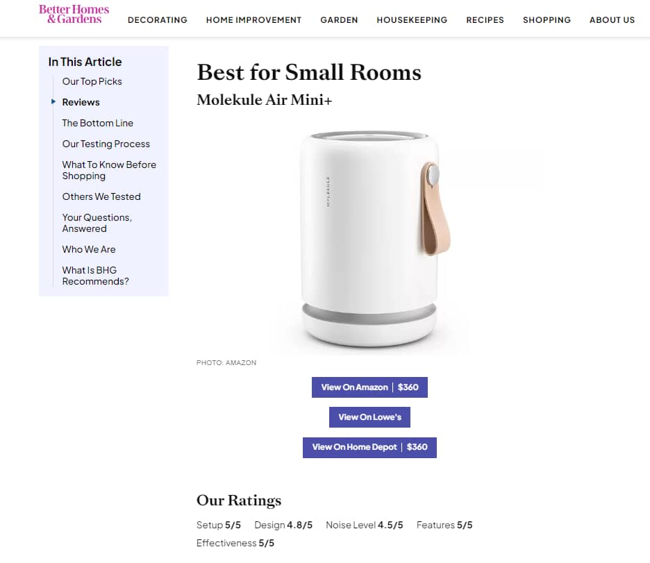This screenshot has height=563, width=650.
Task: Jump to Others We Tested
Action: (x=101, y=196)
